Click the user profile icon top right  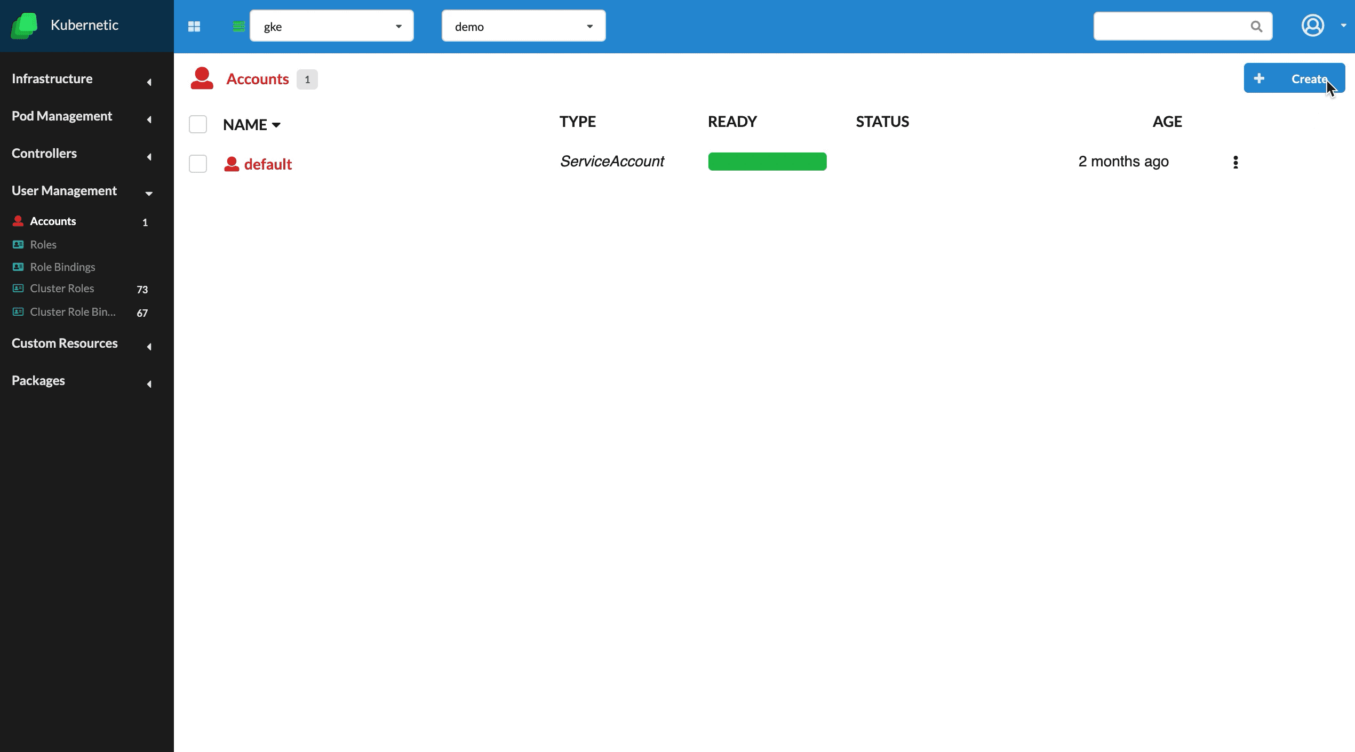pos(1313,25)
